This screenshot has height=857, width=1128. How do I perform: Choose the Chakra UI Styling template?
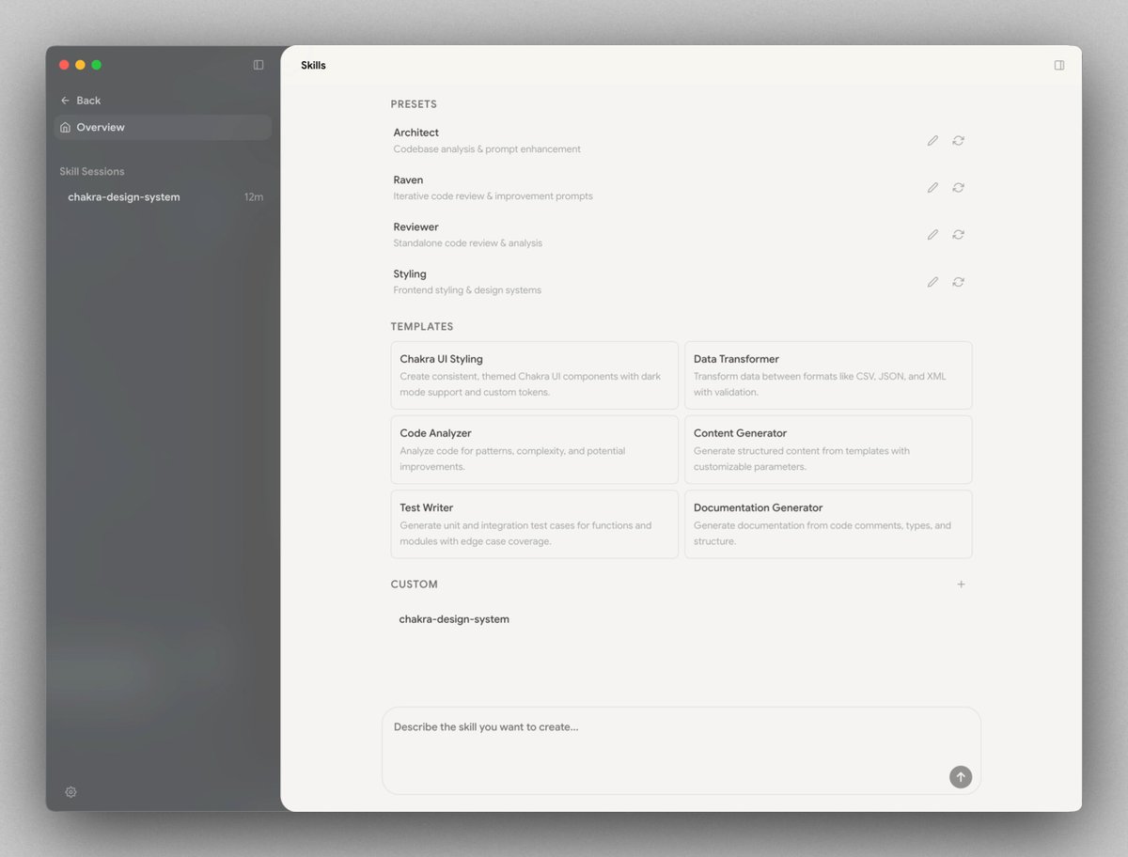[534, 375]
